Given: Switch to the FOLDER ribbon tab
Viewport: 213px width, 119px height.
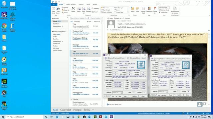Looking at the screenshot, I should coord(81,5).
